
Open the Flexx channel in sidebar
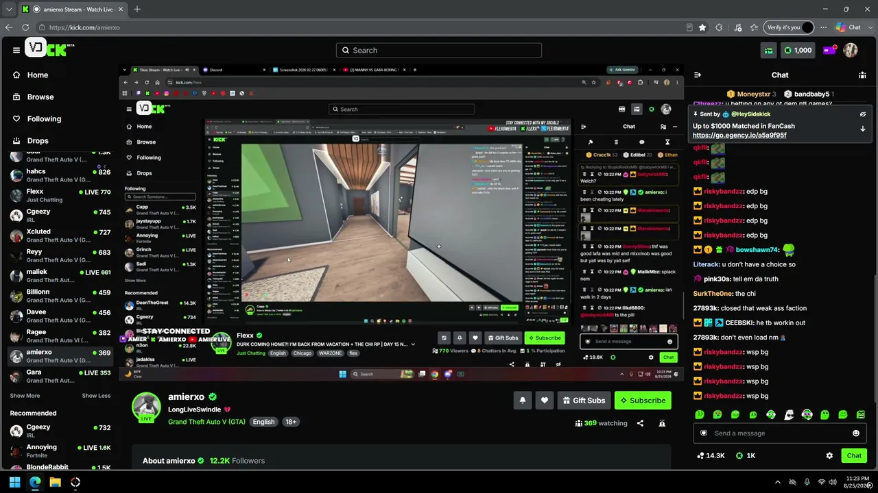[x=60, y=195]
